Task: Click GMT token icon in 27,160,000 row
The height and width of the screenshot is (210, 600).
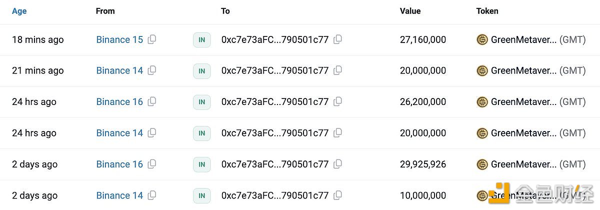Action: click(x=482, y=39)
